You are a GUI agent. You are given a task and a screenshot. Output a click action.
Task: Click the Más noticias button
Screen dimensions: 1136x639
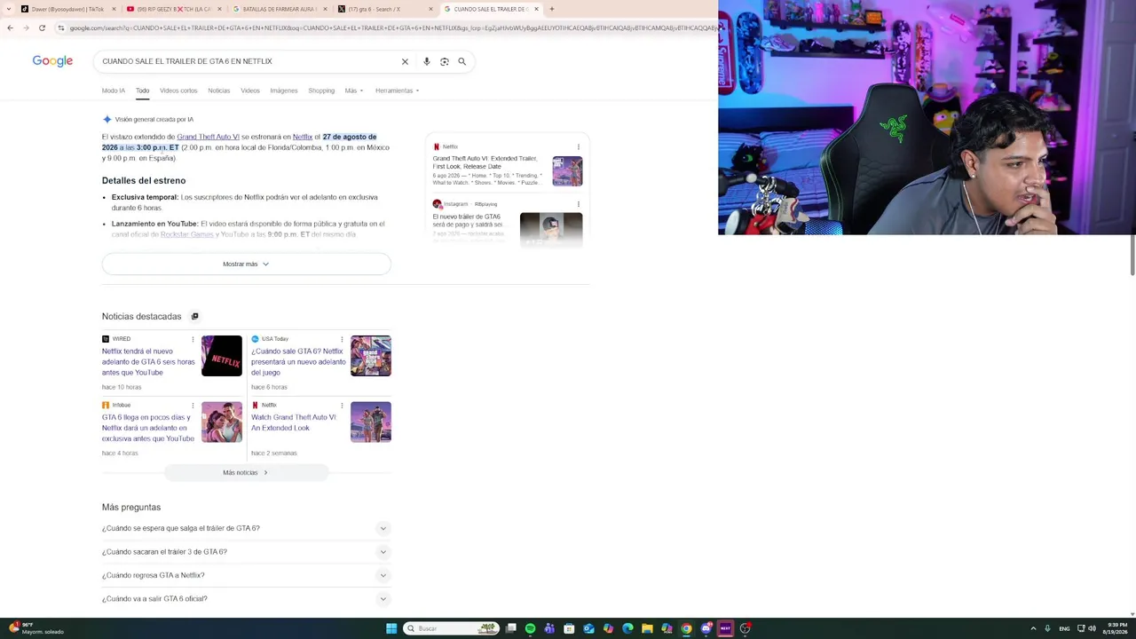point(246,473)
